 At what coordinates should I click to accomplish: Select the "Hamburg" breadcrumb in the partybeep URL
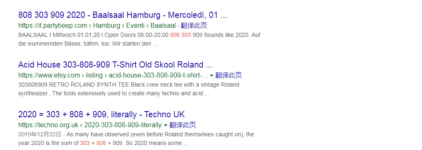click(106, 26)
